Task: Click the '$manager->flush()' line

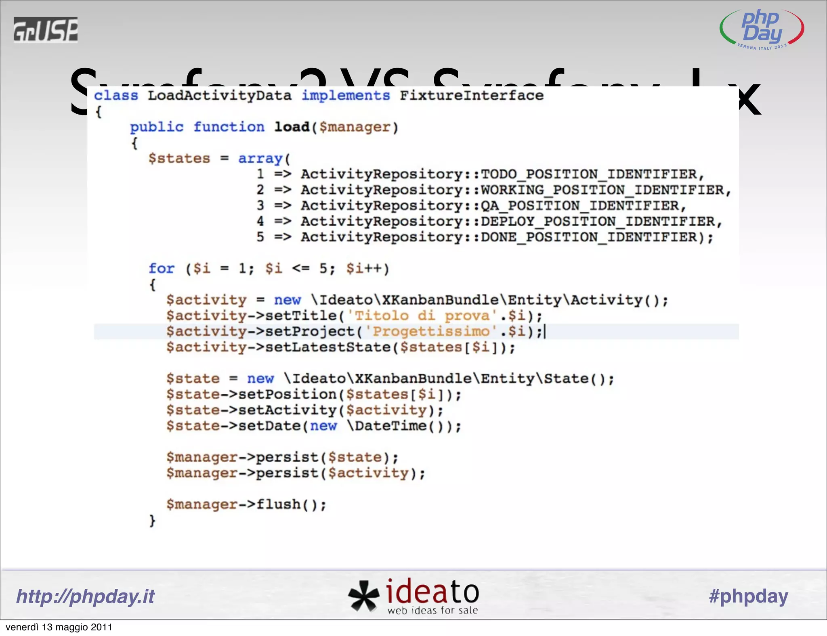Action: tap(246, 504)
